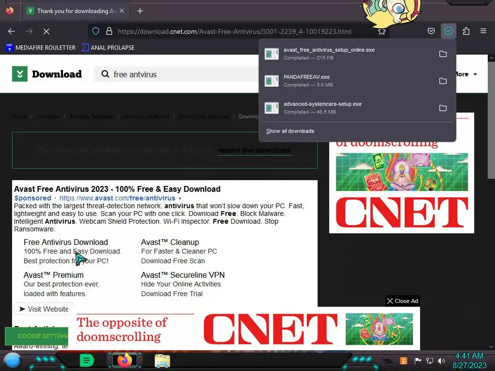Click the avast.com/free/antivirus URL link

117,198
